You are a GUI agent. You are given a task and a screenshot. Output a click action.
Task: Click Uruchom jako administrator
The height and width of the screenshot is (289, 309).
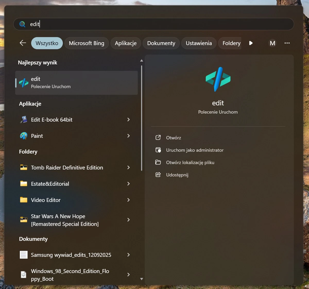click(x=194, y=150)
